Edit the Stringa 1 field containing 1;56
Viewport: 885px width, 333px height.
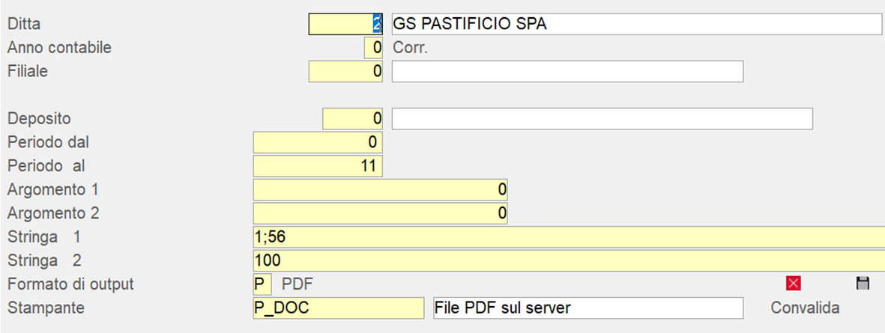570,237
